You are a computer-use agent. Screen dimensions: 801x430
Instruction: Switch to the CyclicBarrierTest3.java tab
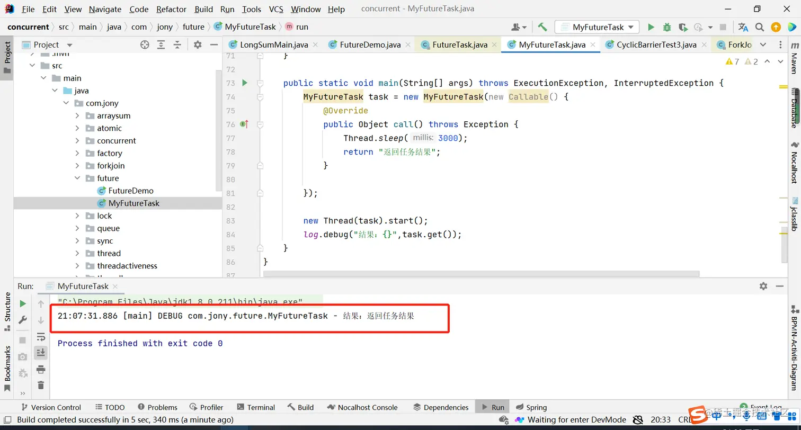point(657,45)
